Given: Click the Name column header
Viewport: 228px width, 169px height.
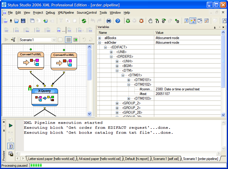Looking at the screenshot, I should (x=125, y=33).
